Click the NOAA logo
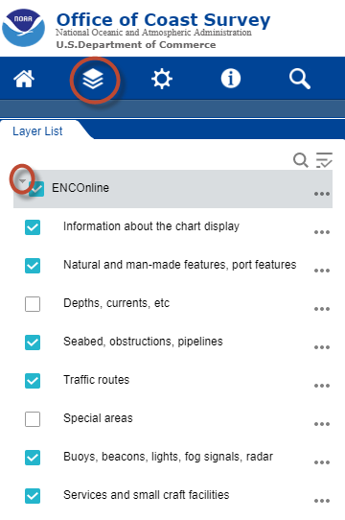Viewport: 345px width, 520px height. [23, 28]
